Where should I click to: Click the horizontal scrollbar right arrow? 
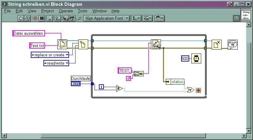[x=244, y=136]
